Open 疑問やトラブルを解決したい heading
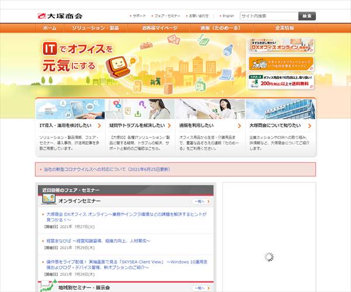Screen dimensions: 351x292 pos(137,126)
